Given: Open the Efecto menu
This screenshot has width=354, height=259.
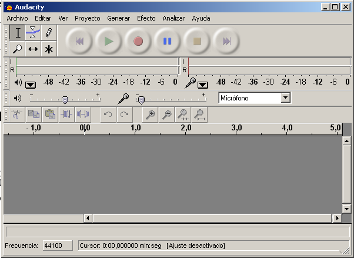Looking at the screenshot, I should tap(146, 18).
